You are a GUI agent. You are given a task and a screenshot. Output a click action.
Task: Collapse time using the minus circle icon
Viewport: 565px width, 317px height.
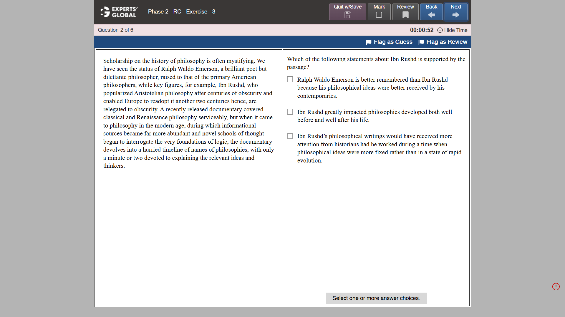point(440,30)
